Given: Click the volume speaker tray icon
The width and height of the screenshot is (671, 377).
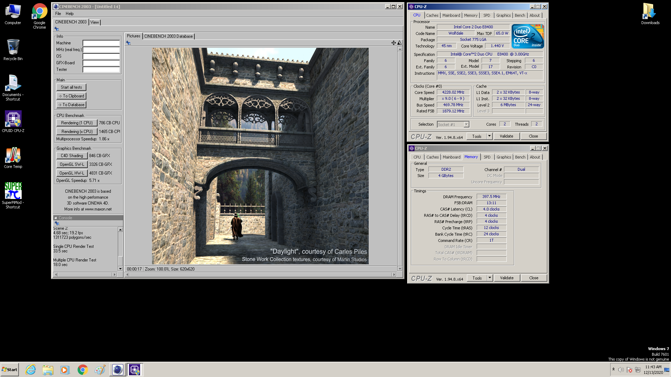Looking at the screenshot, I should [621, 370].
